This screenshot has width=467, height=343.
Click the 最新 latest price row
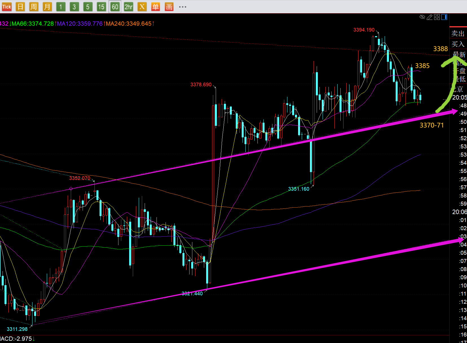click(459, 54)
